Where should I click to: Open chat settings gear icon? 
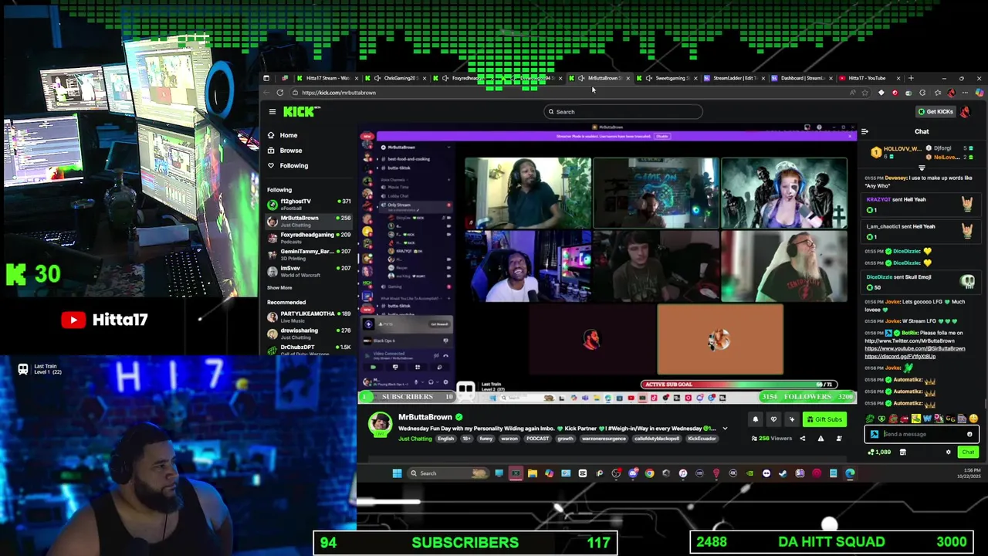949,453
